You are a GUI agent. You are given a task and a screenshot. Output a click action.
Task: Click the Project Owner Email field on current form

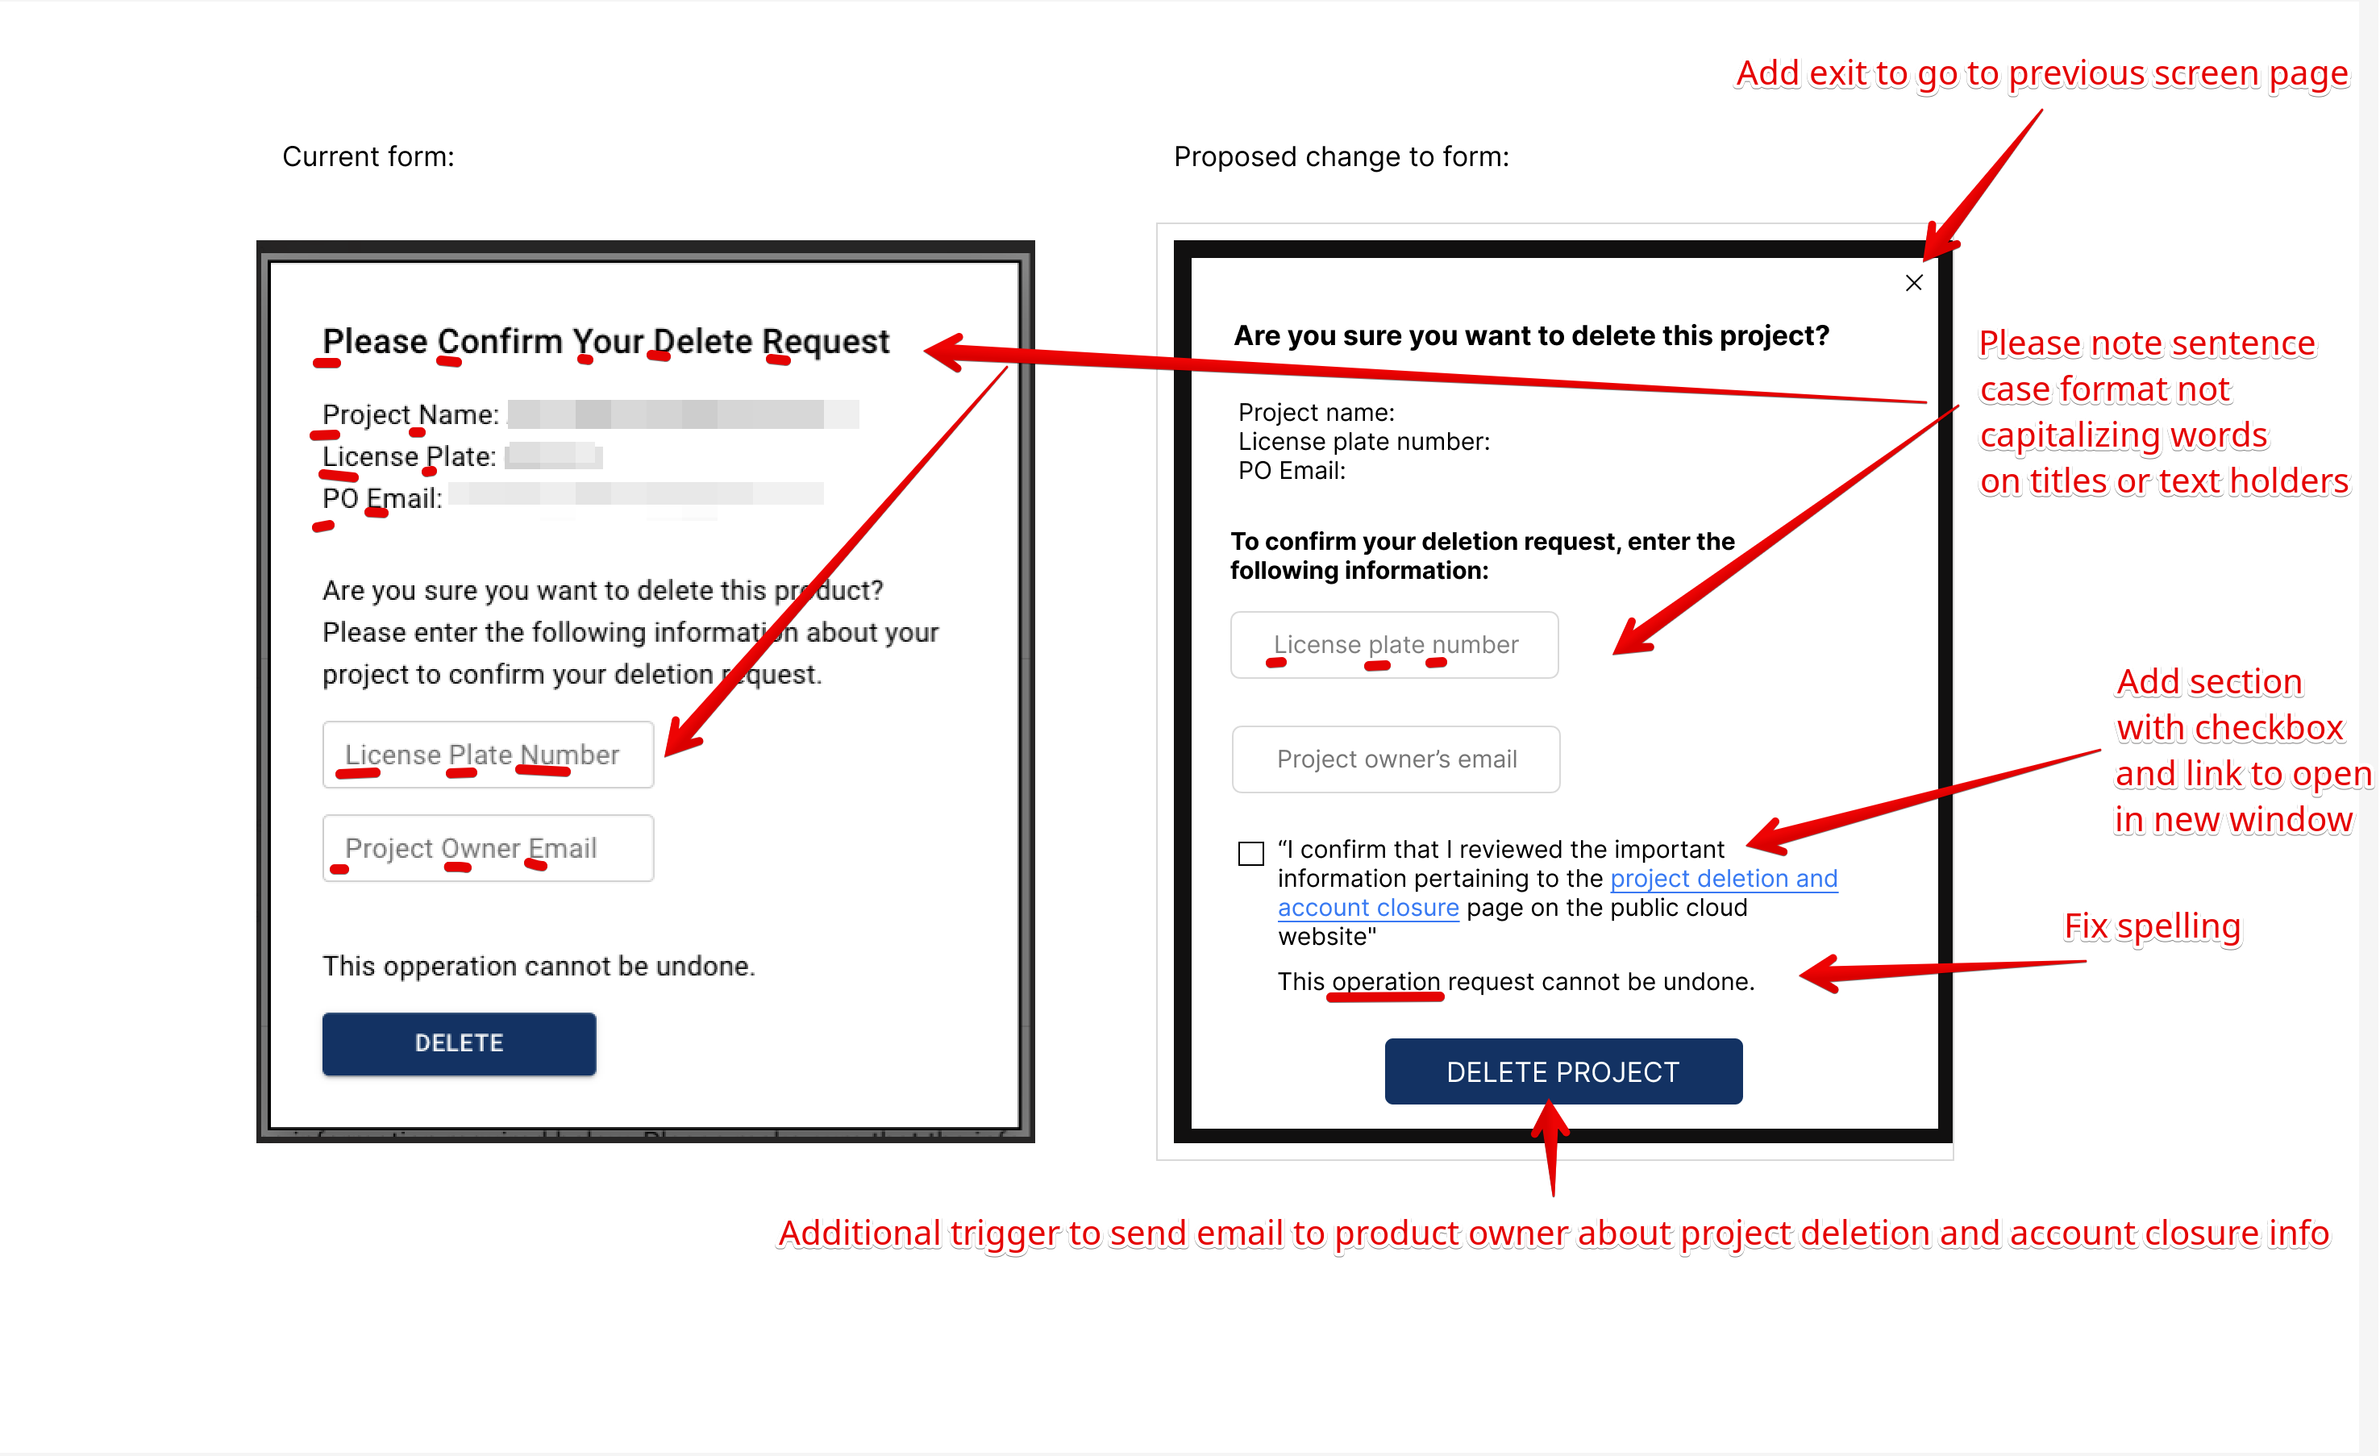click(493, 848)
